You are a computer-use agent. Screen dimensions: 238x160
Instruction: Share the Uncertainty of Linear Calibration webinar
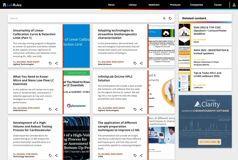pyautogui.click(x=56, y=63)
